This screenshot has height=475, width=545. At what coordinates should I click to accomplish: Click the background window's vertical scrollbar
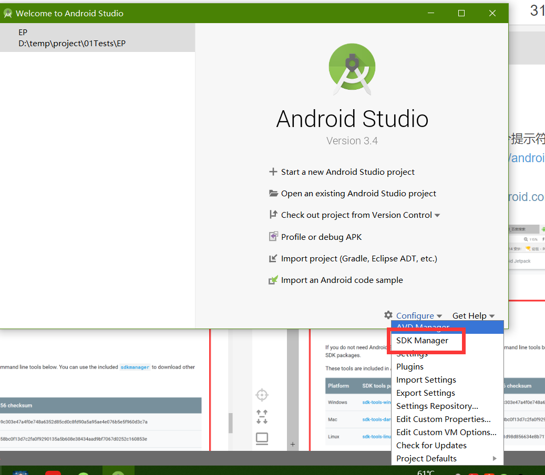230,423
